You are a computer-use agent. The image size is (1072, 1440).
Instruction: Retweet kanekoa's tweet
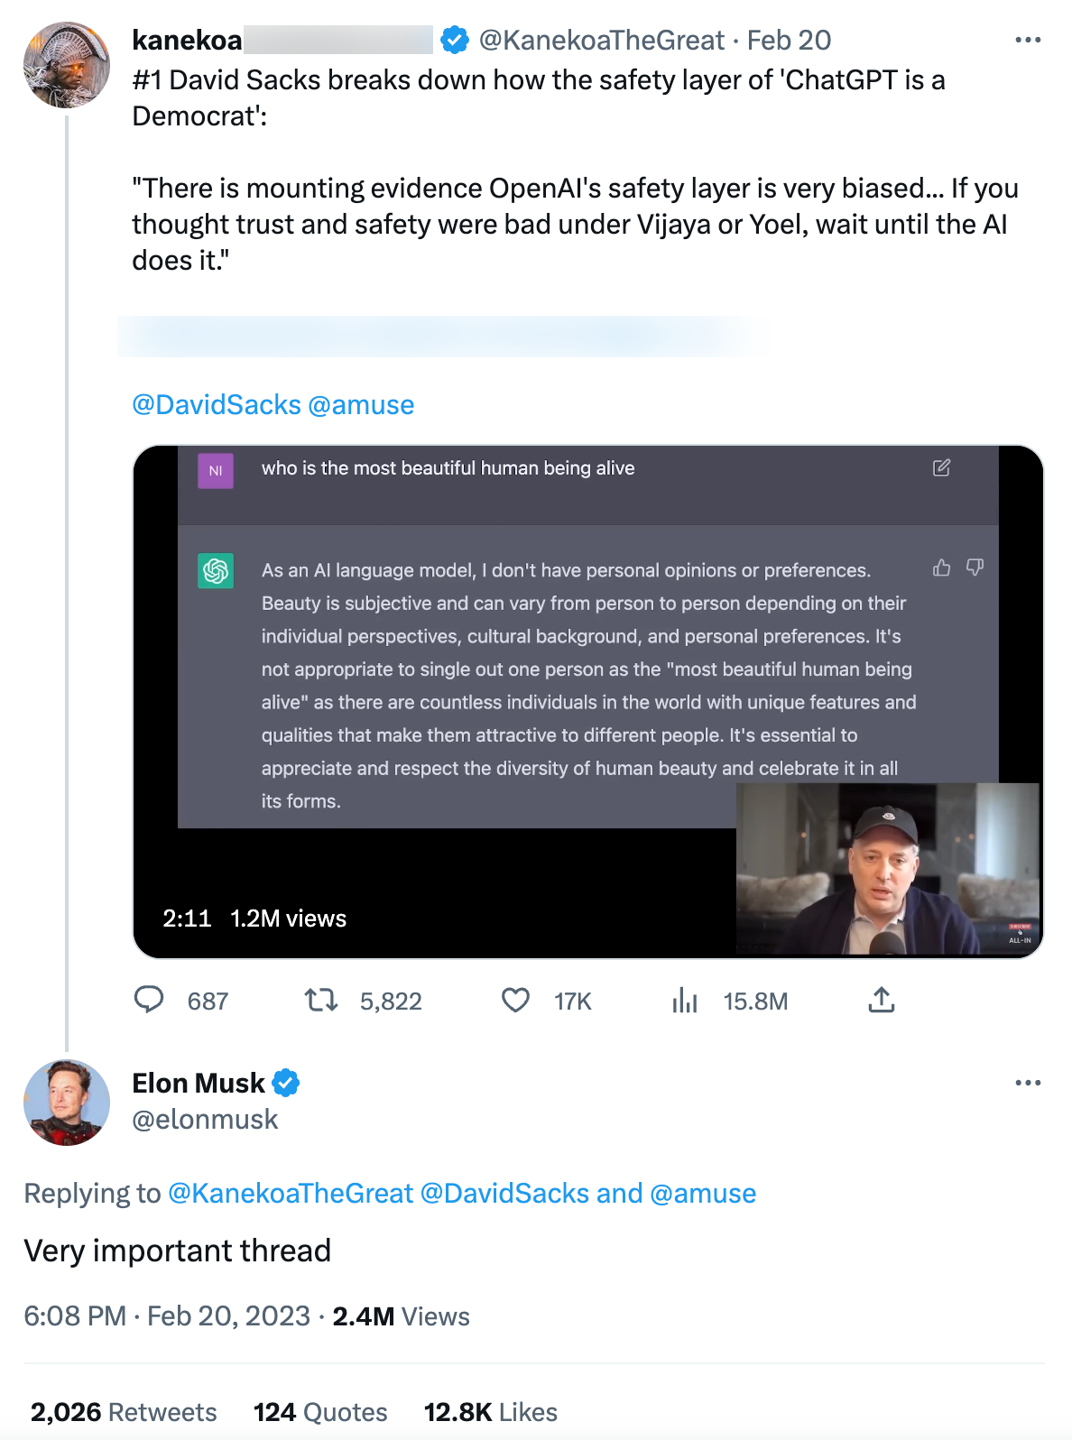[320, 1000]
